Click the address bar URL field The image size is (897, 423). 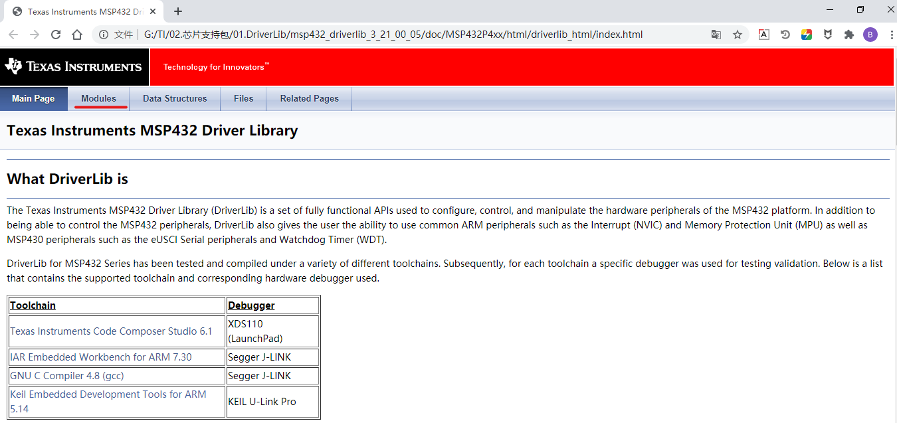[393, 35]
